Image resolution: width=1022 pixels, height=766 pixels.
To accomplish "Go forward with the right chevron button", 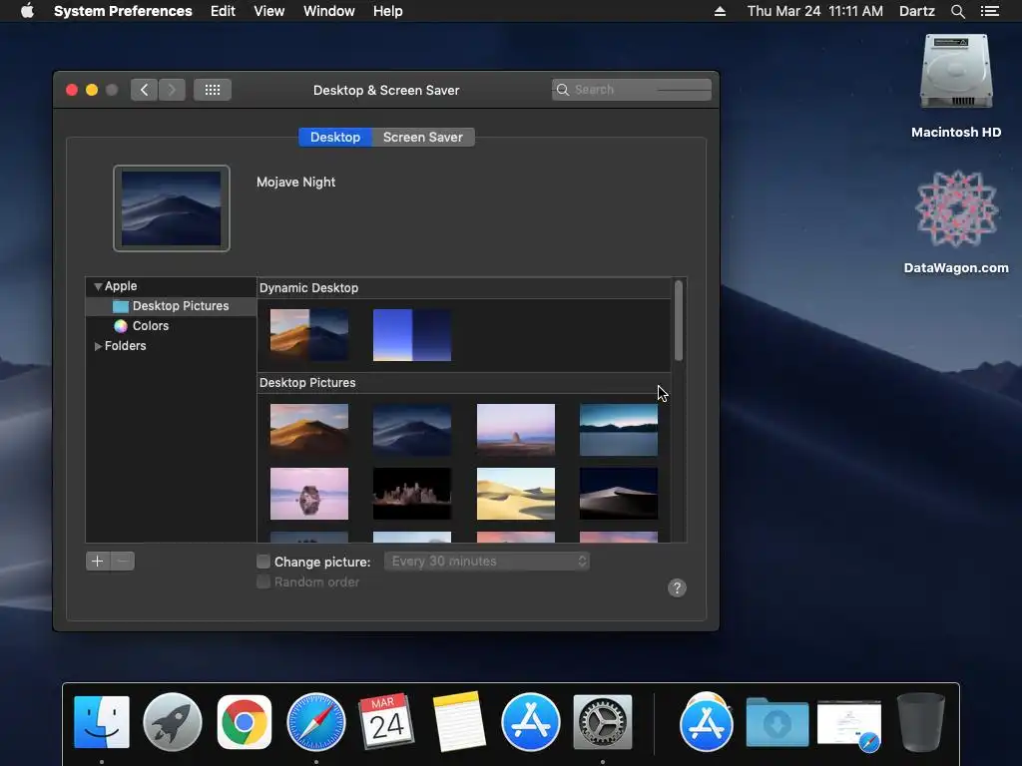I will [172, 90].
